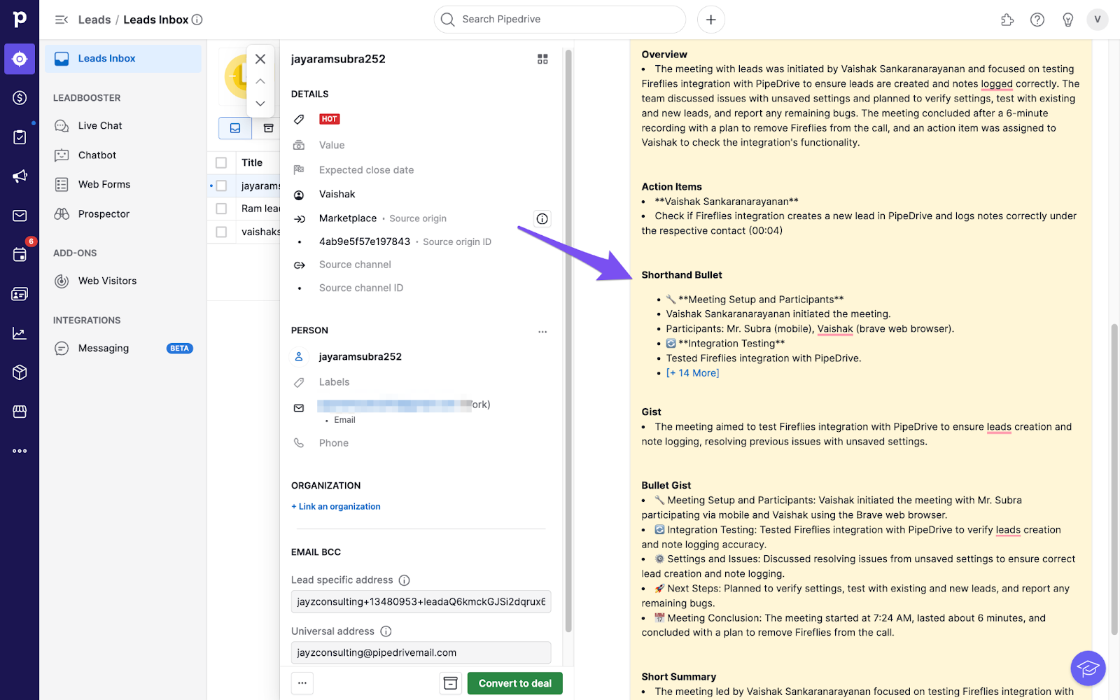The image size is (1120, 700).
Task: Switch to the archived leads view toggle
Action: coord(267,128)
